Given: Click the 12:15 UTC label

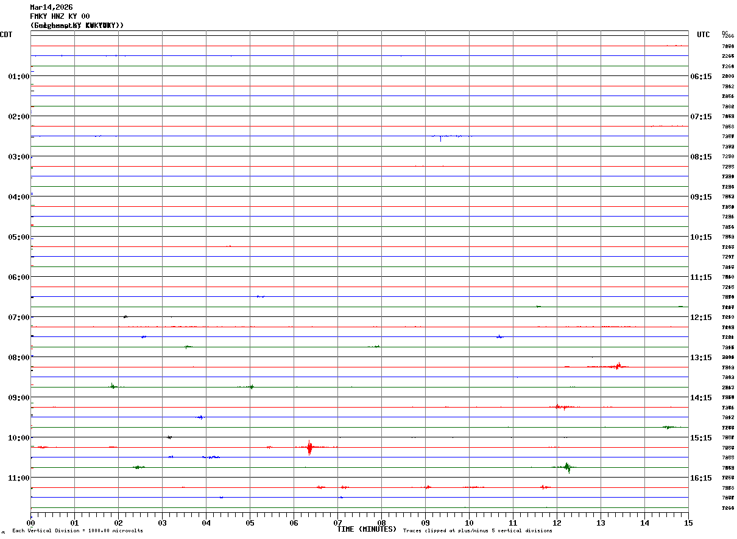Looking at the screenshot, I should pos(702,318).
